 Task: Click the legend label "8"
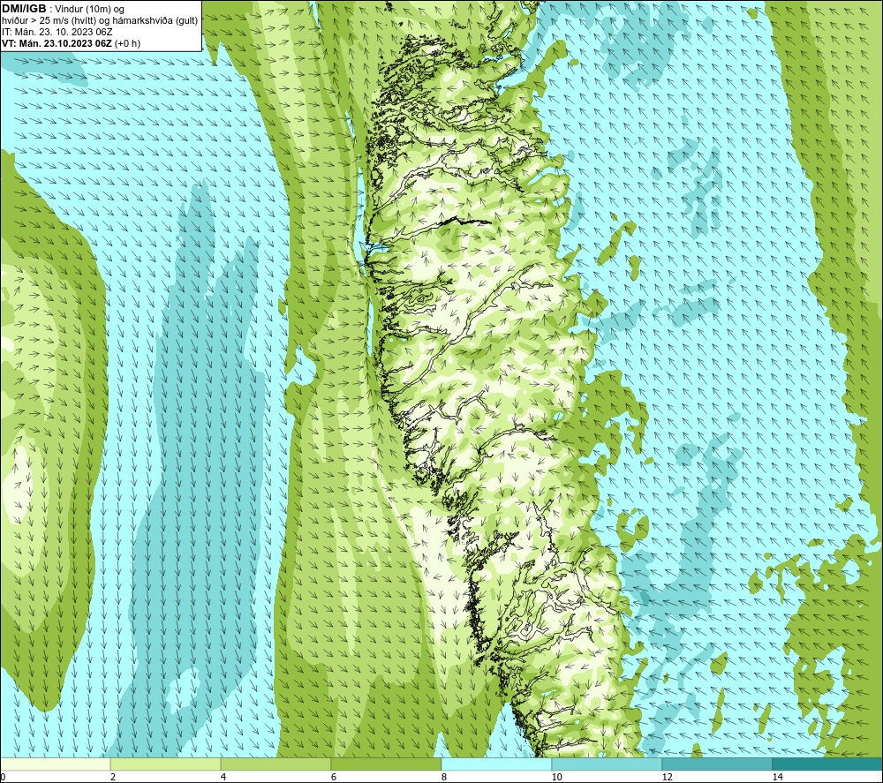click(x=444, y=778)
